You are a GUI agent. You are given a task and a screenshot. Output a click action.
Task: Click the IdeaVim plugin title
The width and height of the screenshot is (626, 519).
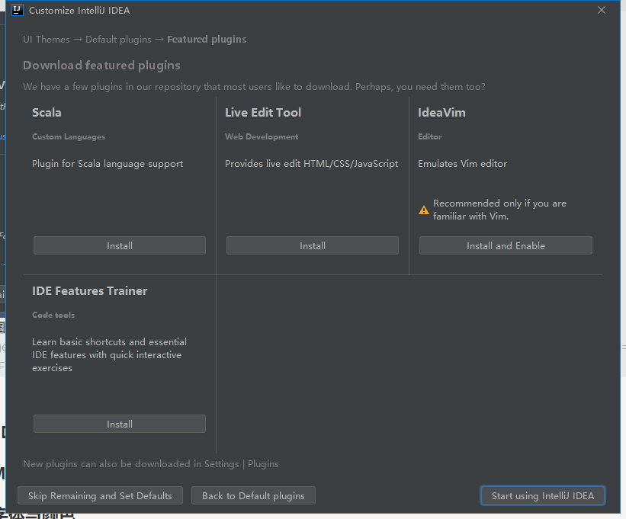[x=441, y=113]
